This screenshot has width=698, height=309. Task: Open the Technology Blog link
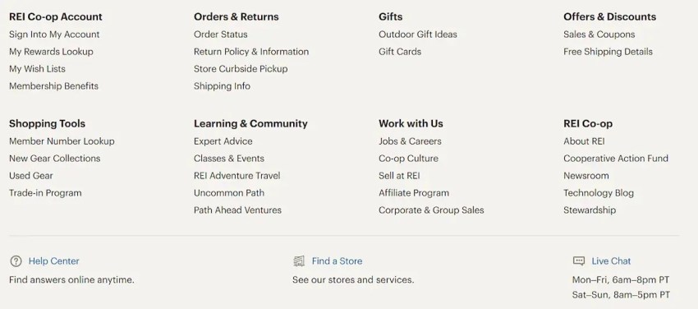599,193
